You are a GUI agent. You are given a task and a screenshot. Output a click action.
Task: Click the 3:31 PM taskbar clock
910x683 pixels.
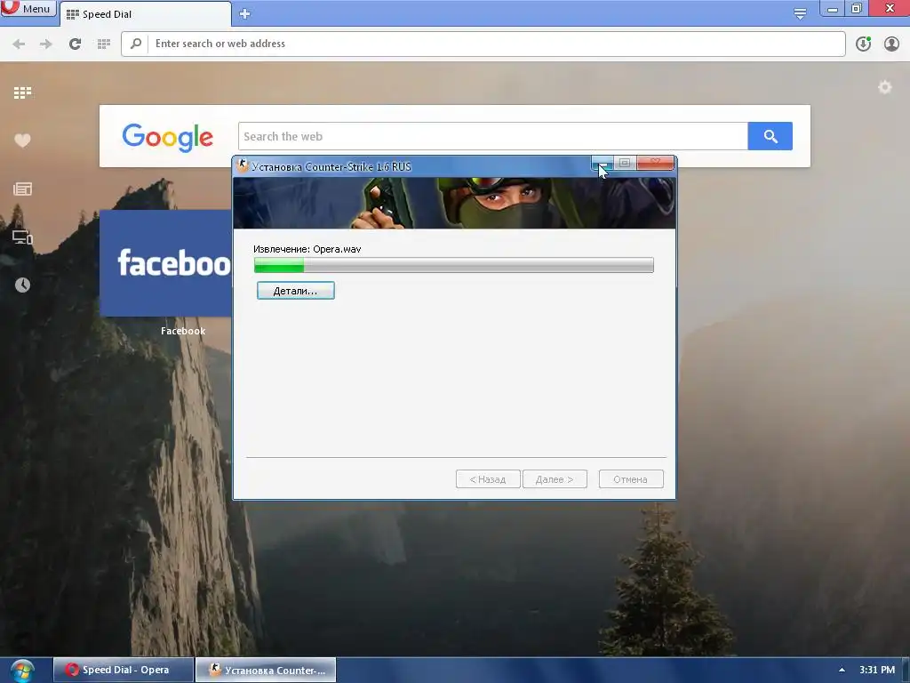pos(877,670)
